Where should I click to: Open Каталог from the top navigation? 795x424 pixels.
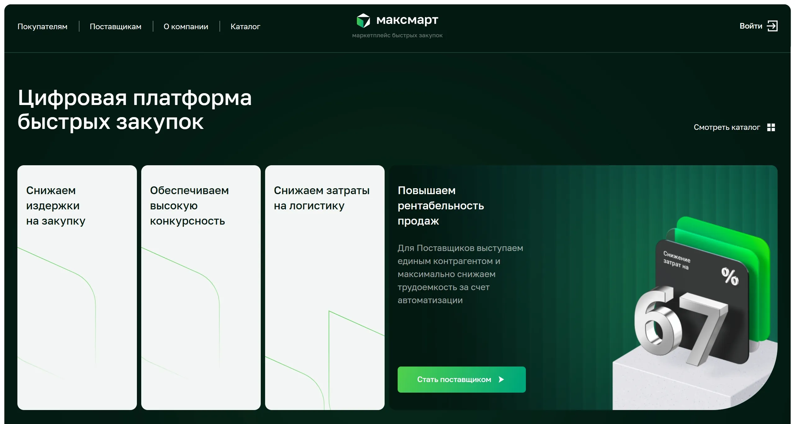[245, 27]
